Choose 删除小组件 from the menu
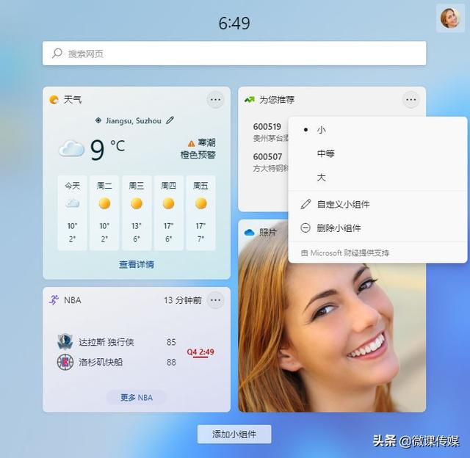Screen dimensions: 470x458 tap(377, 228)
